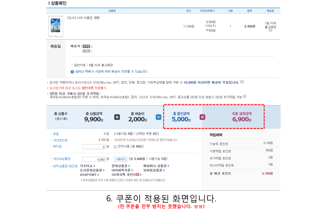
Task: Open the 기프티쇼 link
Action: 87,166
